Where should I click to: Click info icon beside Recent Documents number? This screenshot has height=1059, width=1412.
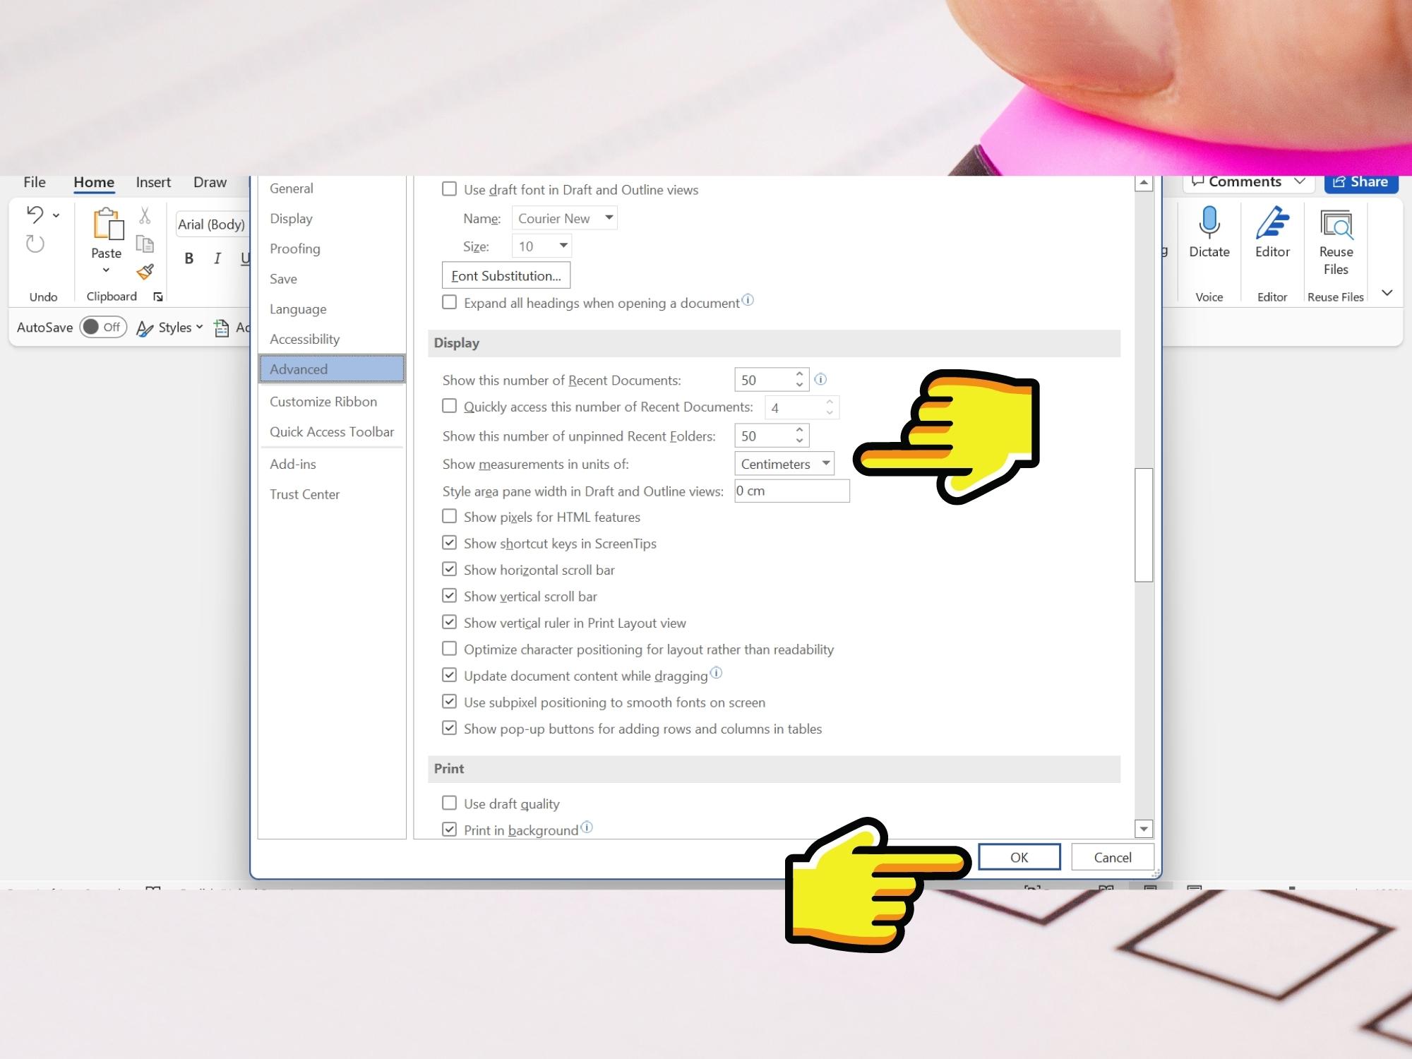820,380
